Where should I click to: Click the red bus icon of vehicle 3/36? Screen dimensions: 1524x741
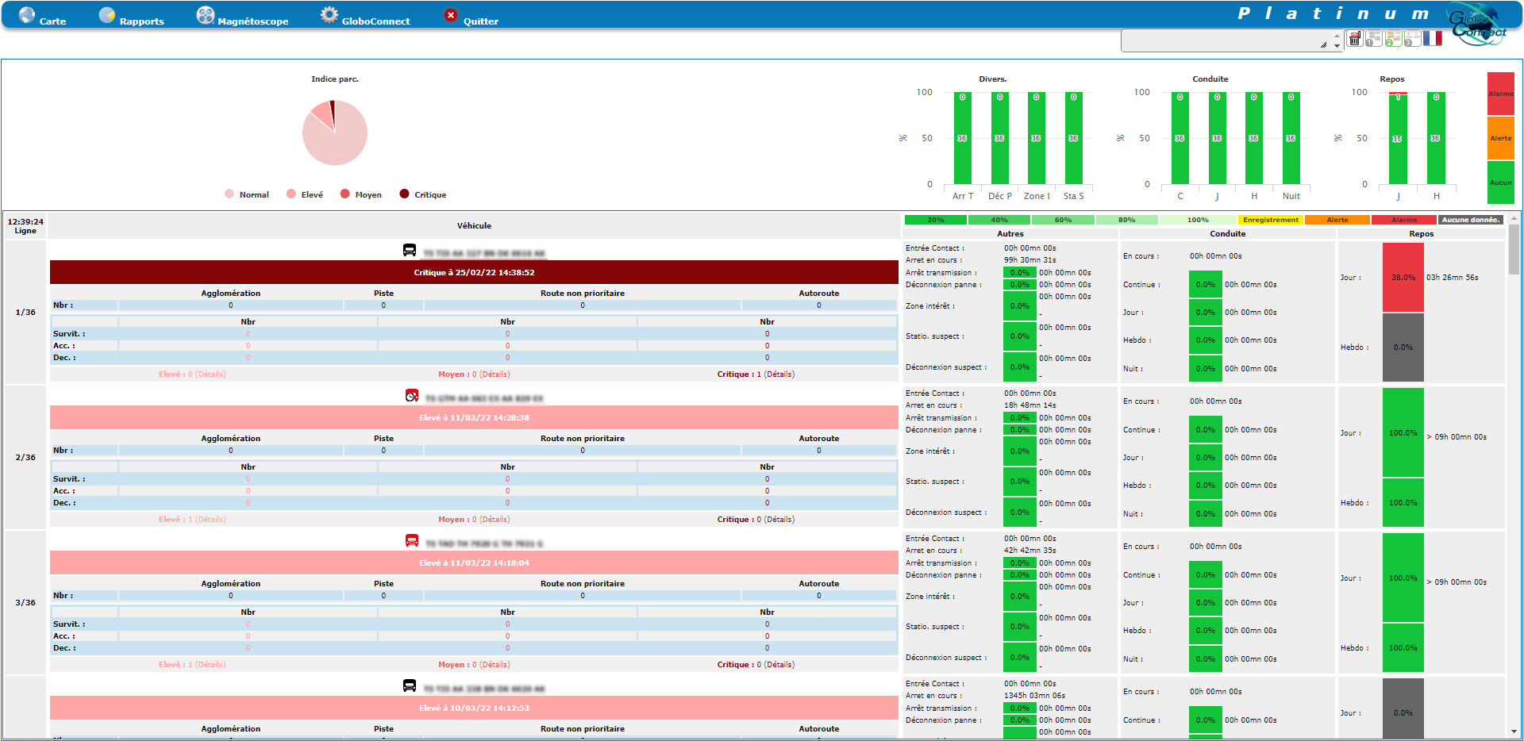tap(412, 541)
